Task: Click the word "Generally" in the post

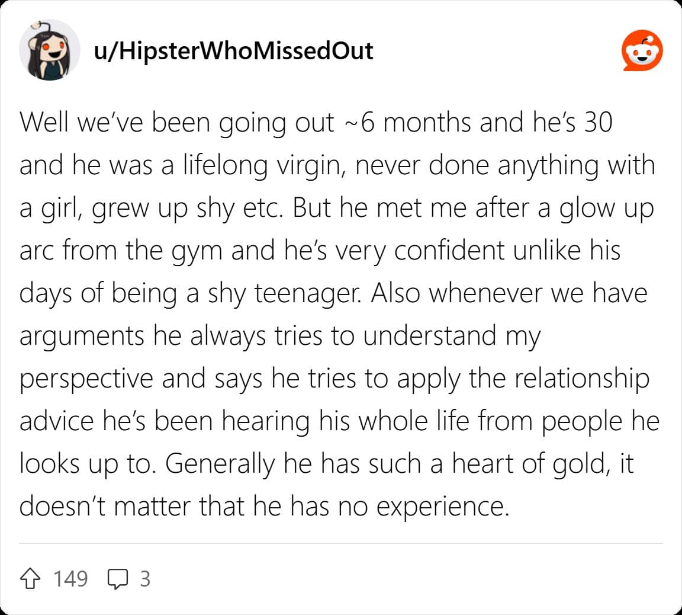Action: click(220, 464)
